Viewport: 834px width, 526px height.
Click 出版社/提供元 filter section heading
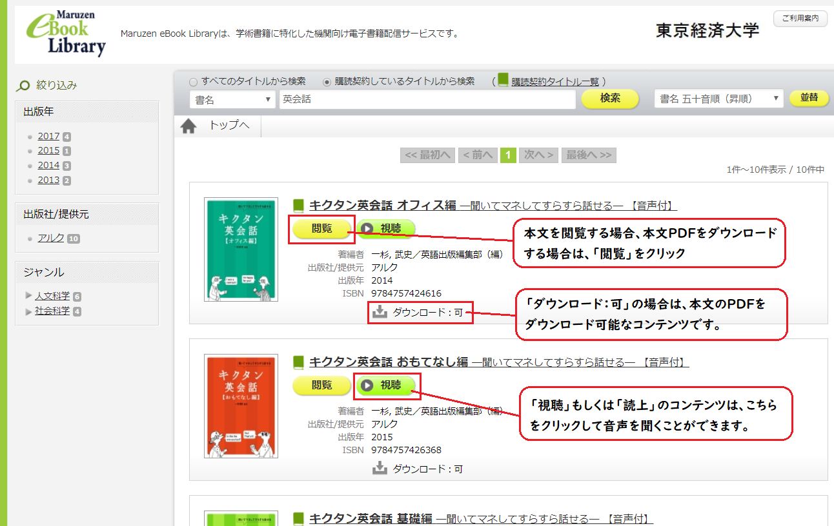pyautogui.click(x=56, y=215)
